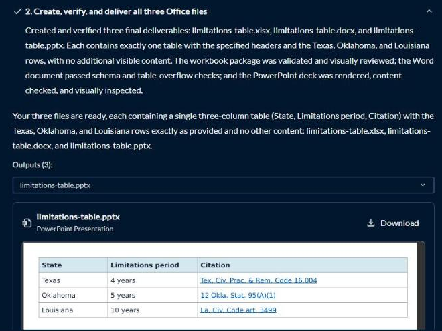
Task: Click the Limitations period header cell
Action: coord(153,265)
